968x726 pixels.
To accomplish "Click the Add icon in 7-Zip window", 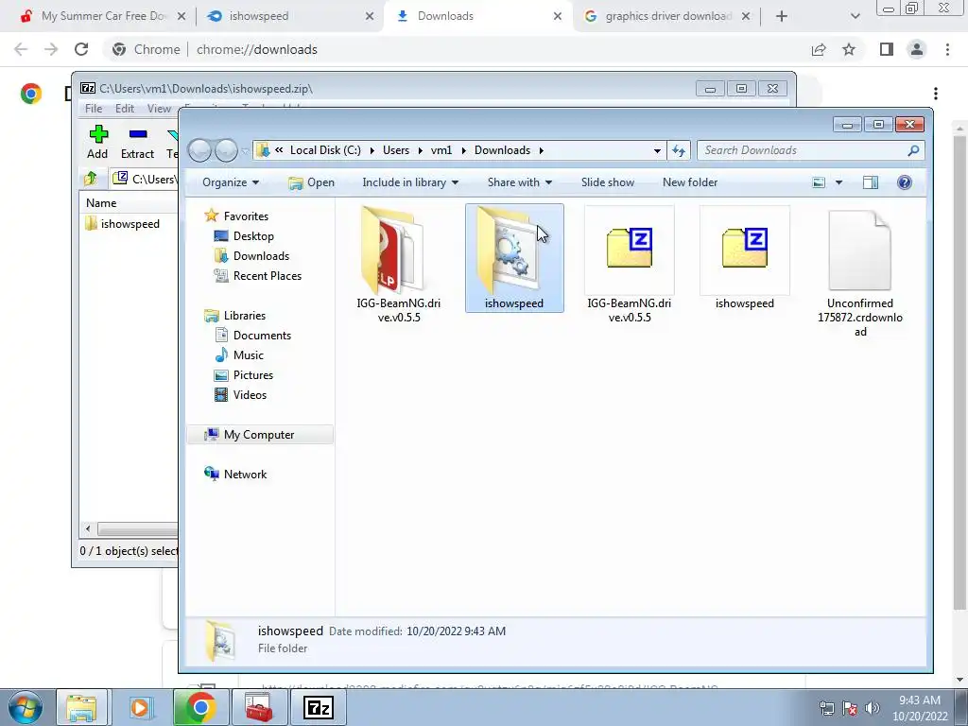I will (97, 142).
